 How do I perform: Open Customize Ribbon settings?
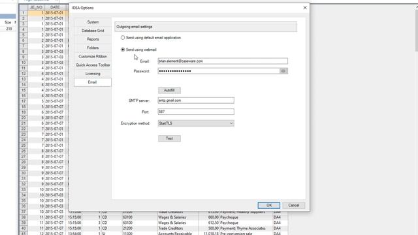pos(93,57)
